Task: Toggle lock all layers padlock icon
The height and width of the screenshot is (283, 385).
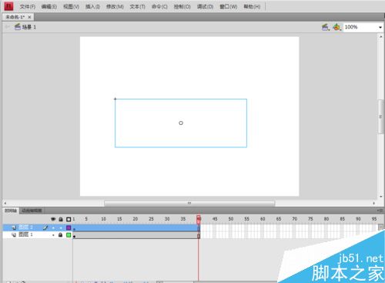Action: (x=61, y=219)
